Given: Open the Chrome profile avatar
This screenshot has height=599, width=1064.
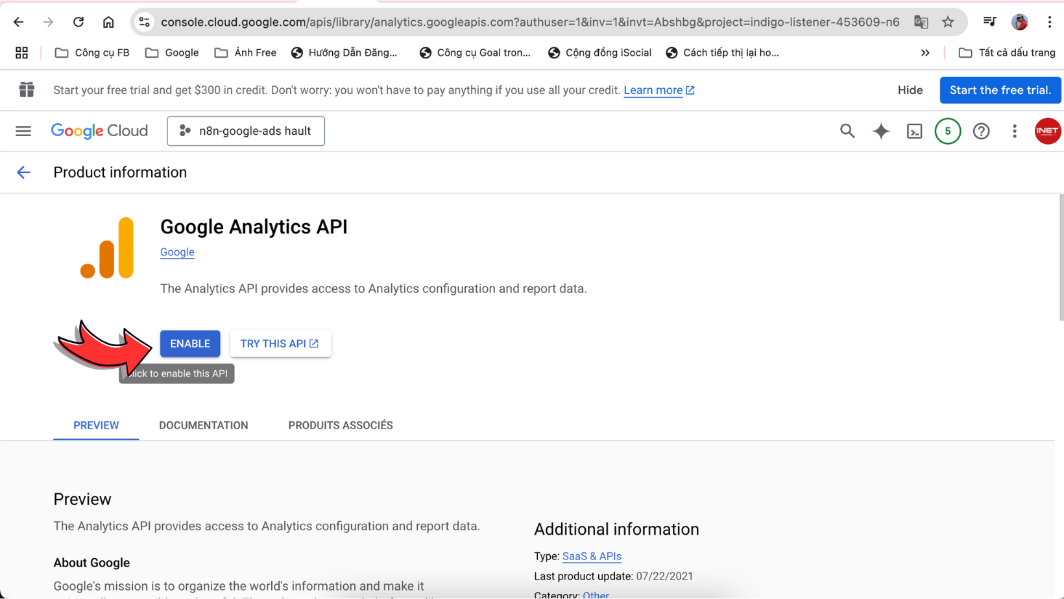Looking at the screenshot, I should [1020, 22].
